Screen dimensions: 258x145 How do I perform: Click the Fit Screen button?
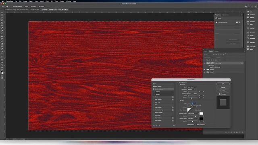click(x=33, y=6)
